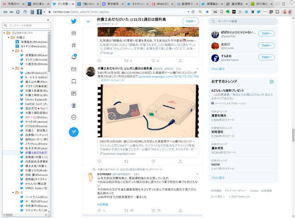
Task: Click the bookmark star in address bar
Action: tap(207, 12)
